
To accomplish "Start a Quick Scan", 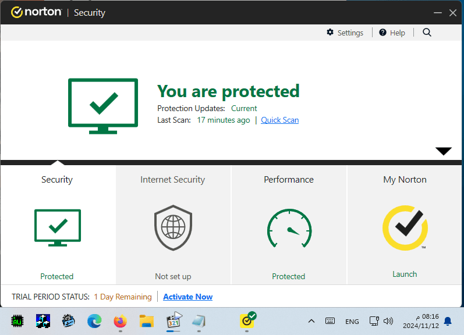I will coord(279,120).
